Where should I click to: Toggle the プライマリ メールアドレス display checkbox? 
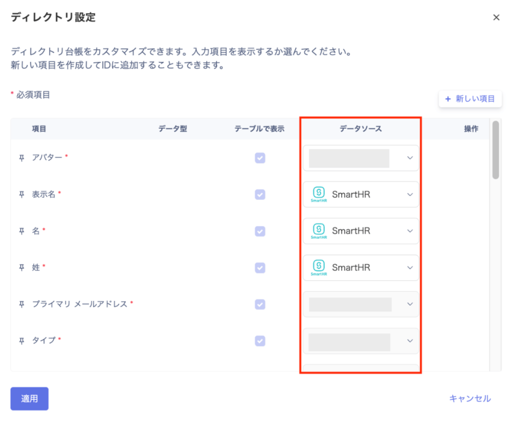coord(260,304)
